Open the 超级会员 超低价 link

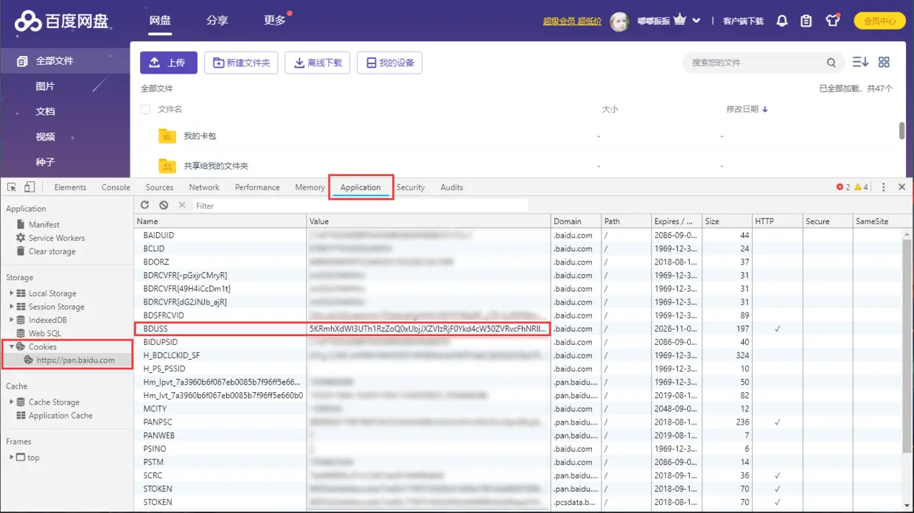coord(573,21)
